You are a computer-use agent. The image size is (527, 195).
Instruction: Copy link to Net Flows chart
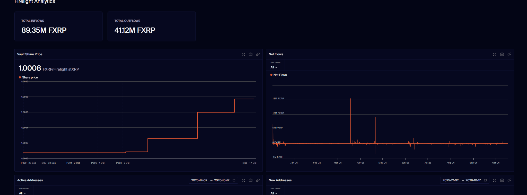point(509,54)
